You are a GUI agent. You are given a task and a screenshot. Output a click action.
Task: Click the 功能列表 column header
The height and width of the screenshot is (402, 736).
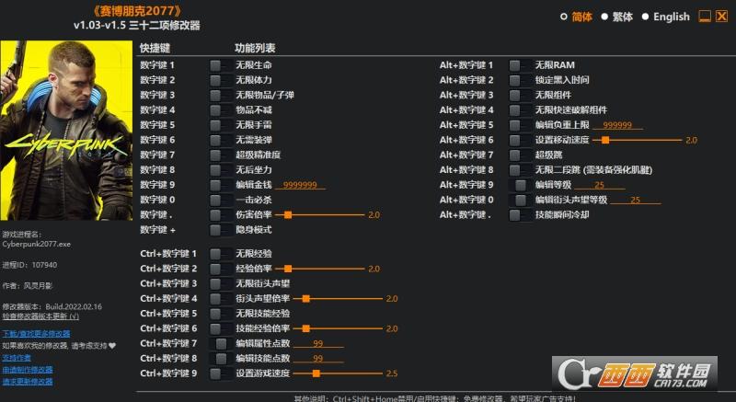[255, 49]
